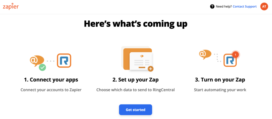
Task: Click the green checkmark badge
Action: (42, 67)
